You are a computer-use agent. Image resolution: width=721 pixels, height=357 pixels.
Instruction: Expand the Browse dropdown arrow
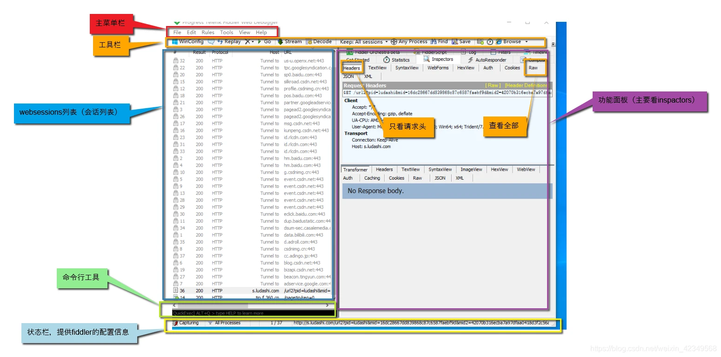click(527, 42)
